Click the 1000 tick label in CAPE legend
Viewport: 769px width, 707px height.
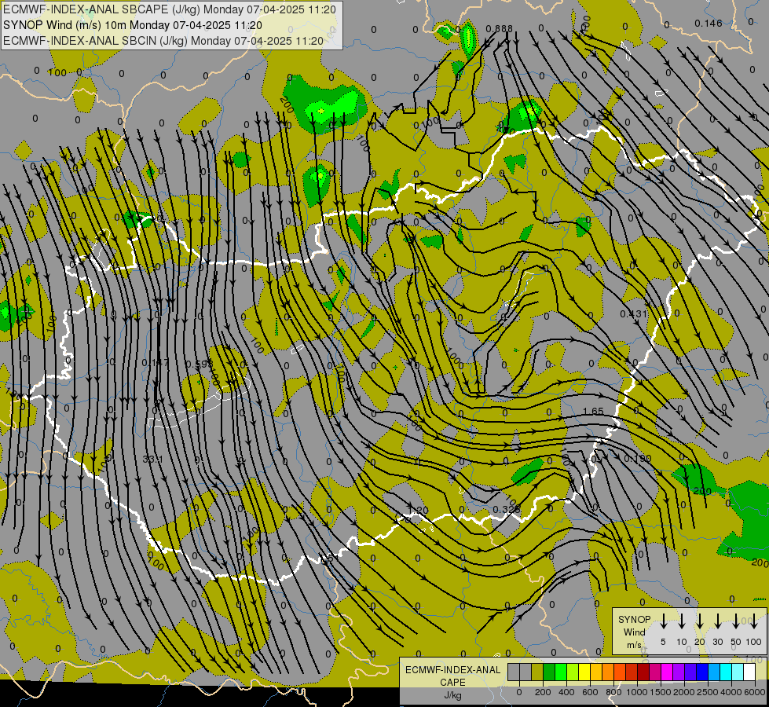pyautogui.click(x=637, y=692)
